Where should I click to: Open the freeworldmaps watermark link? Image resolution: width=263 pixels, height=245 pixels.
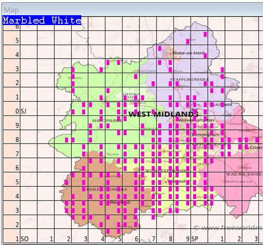click(x=227, y=228)
